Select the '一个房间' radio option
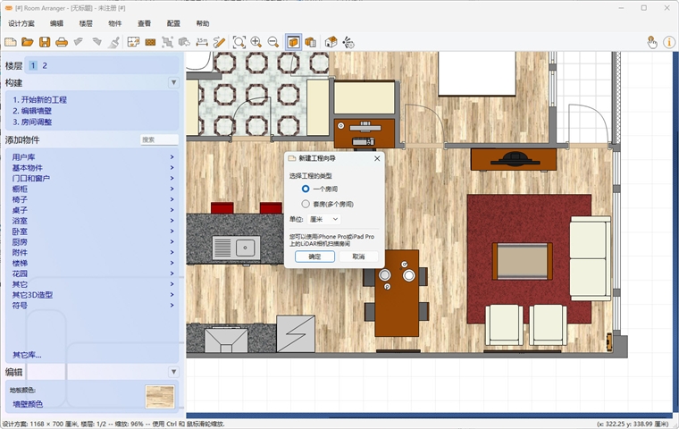 point(306,189)
